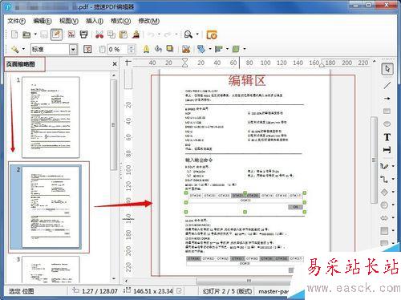Click the Copy icon
This screenshot has height=300, width=401.
pyautogui.click(x=111, y=34)
